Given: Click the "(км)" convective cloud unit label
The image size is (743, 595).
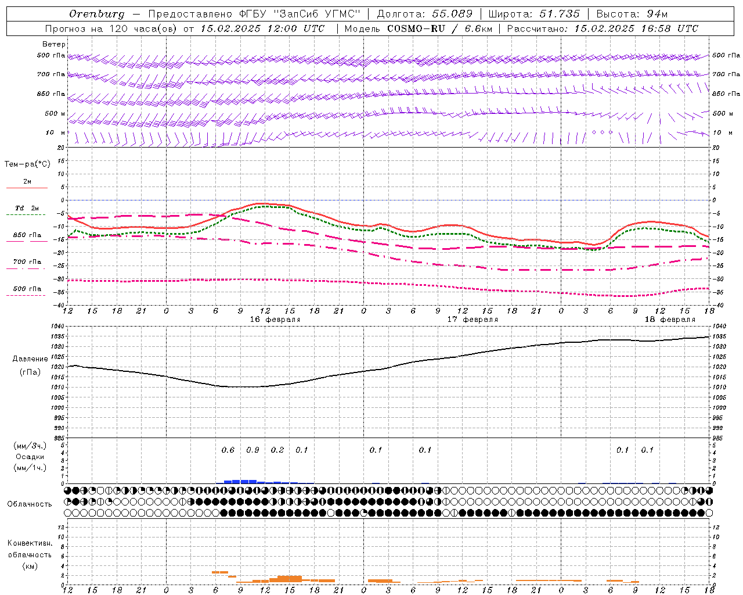Looking at the screenshot, I should (x=30, y=566).
